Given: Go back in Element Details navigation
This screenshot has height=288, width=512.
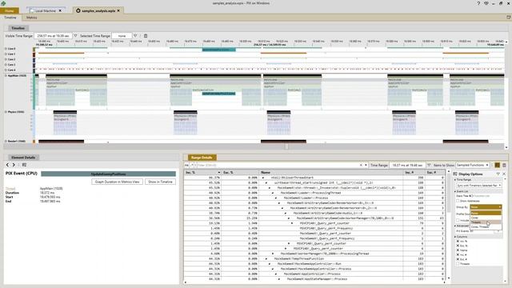Looking at the screenshot, I should (7, 165).
